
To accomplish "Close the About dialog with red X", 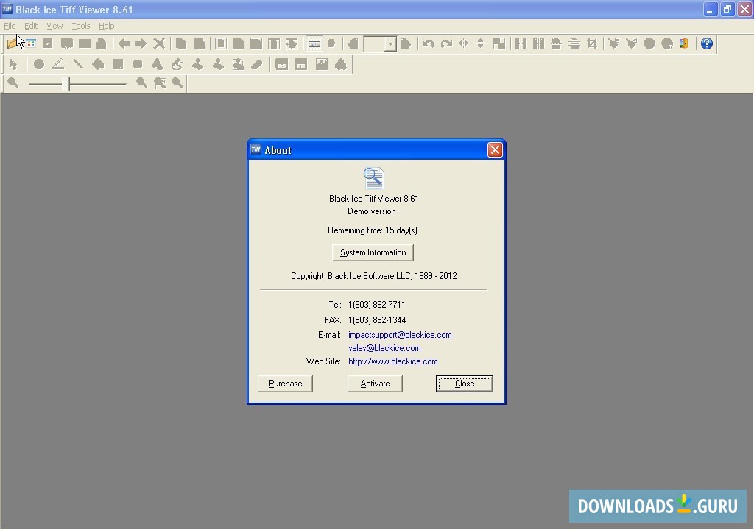I will pyautogui.click(x=495, y=150).
